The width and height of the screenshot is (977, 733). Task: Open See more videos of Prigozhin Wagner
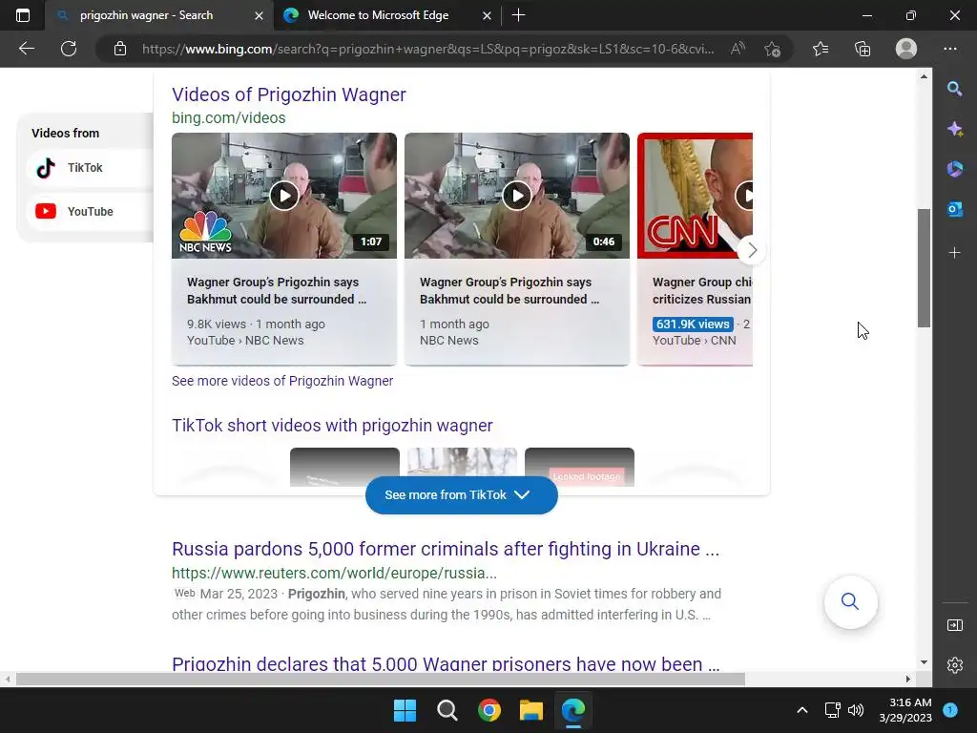click(x=282, y=381)
